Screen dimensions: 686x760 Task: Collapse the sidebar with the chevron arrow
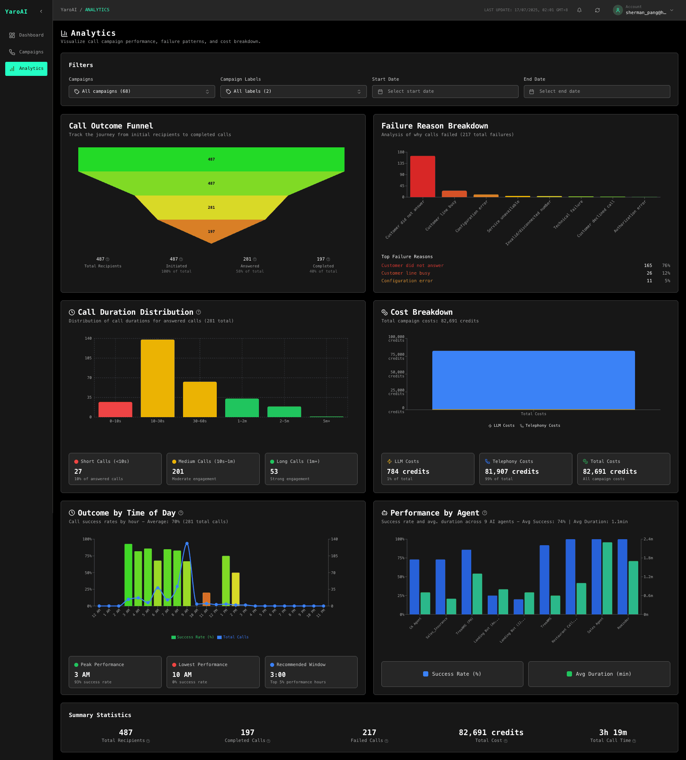point(41,12)
